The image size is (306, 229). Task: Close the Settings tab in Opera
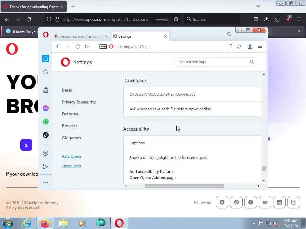(165, 36)
